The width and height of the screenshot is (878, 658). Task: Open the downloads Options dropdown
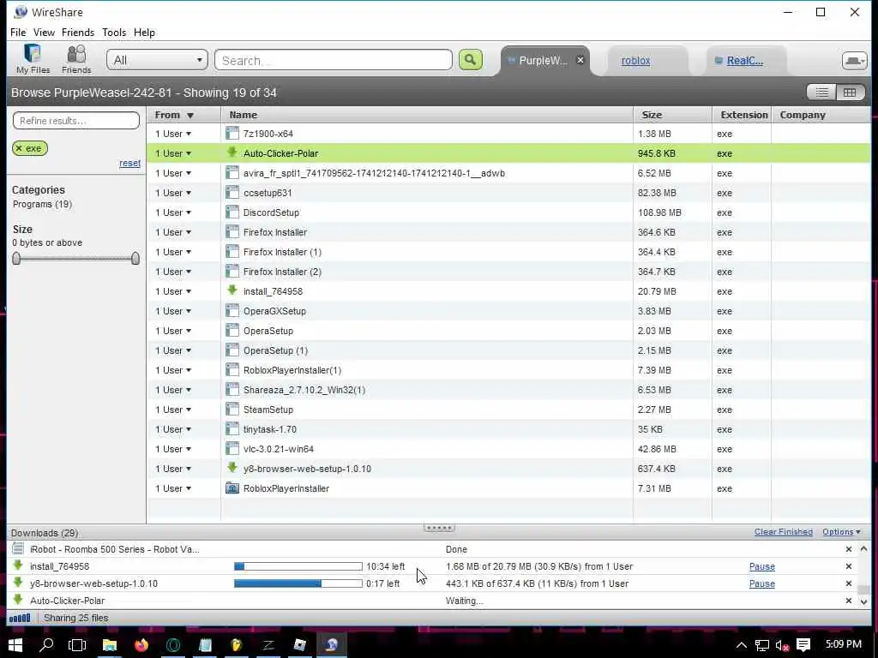841,531
